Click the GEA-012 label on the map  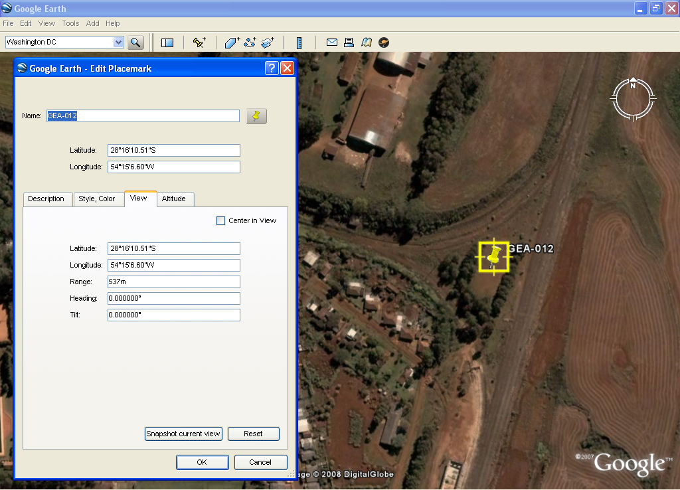[x=531, y=249]
